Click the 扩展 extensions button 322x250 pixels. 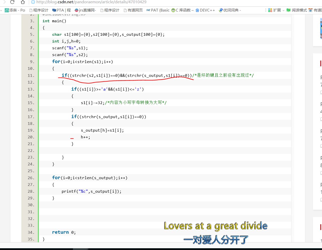(274, 10)
